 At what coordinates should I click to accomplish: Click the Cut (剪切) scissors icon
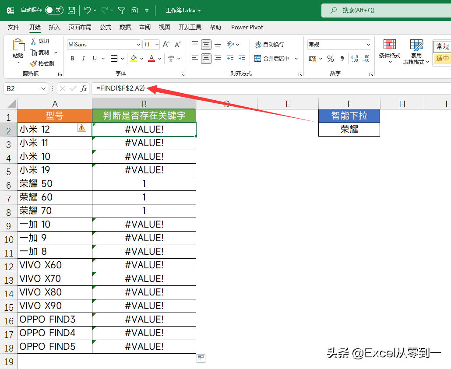33,41
